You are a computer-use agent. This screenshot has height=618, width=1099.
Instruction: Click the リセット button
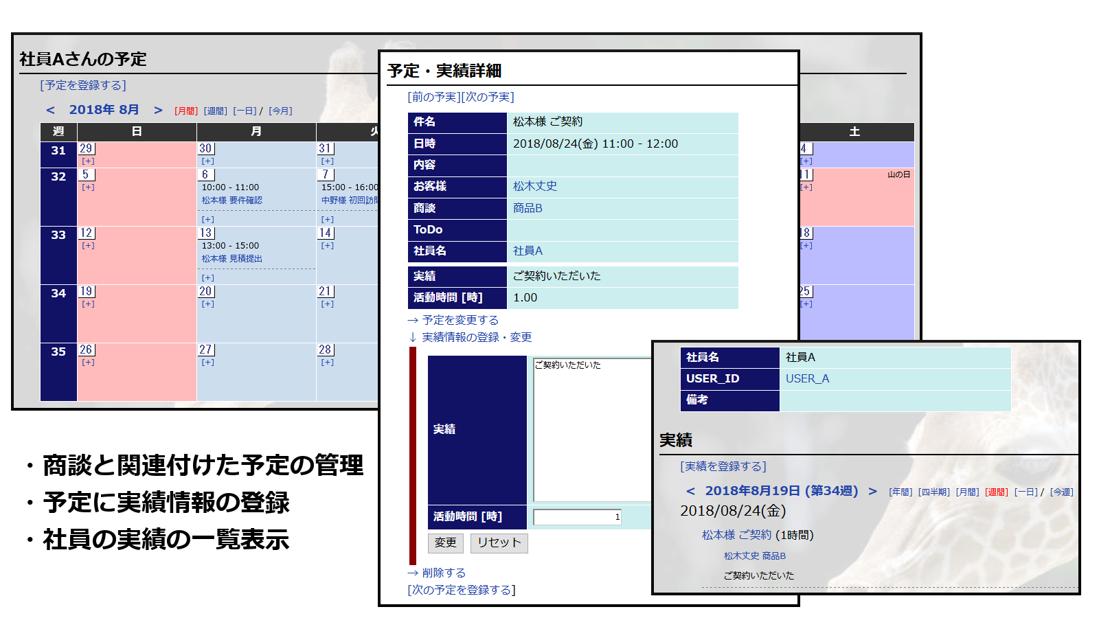(x=499, y=542)
